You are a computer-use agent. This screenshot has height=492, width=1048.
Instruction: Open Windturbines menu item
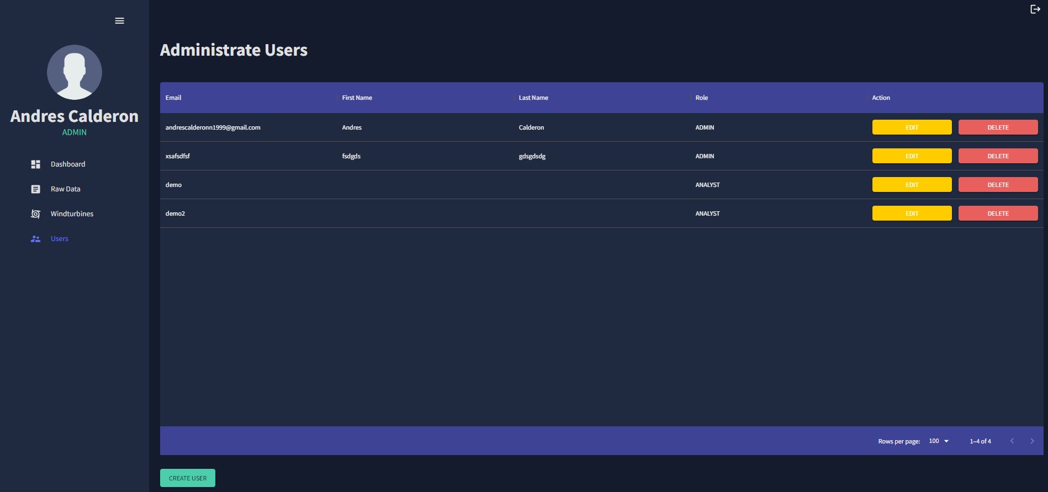tap(75, 214)
